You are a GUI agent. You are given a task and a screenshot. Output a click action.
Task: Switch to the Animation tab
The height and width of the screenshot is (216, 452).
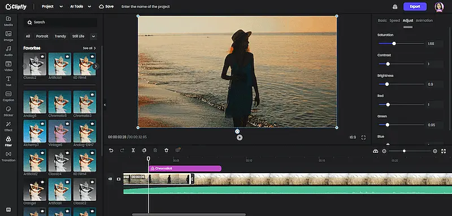[424, 20]
